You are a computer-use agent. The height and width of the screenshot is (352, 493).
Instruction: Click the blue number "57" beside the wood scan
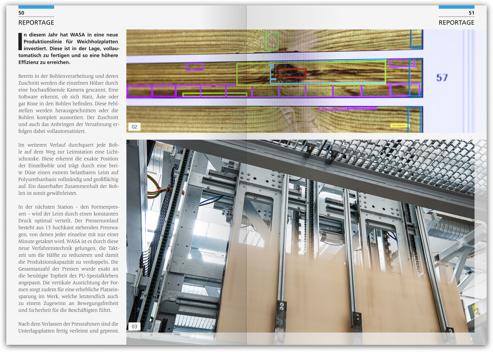(x=442, y=77)
